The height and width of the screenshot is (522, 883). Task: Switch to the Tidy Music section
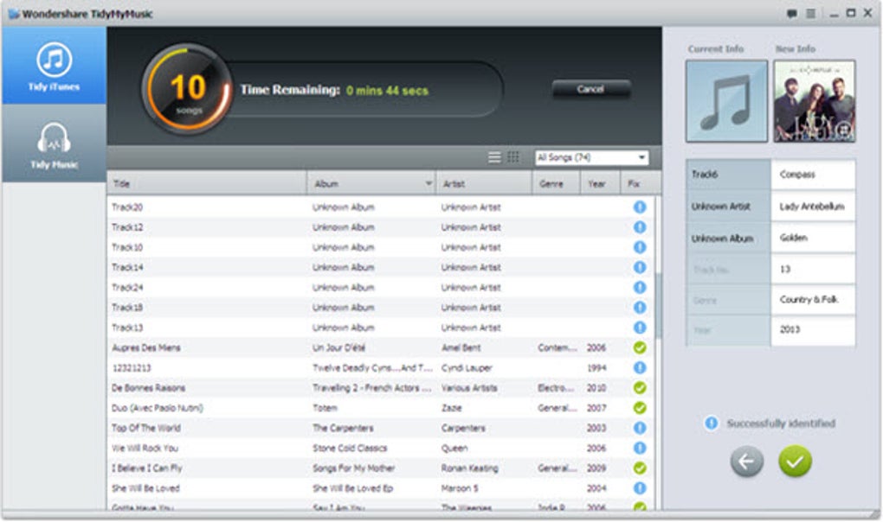(x=54, y=143)
